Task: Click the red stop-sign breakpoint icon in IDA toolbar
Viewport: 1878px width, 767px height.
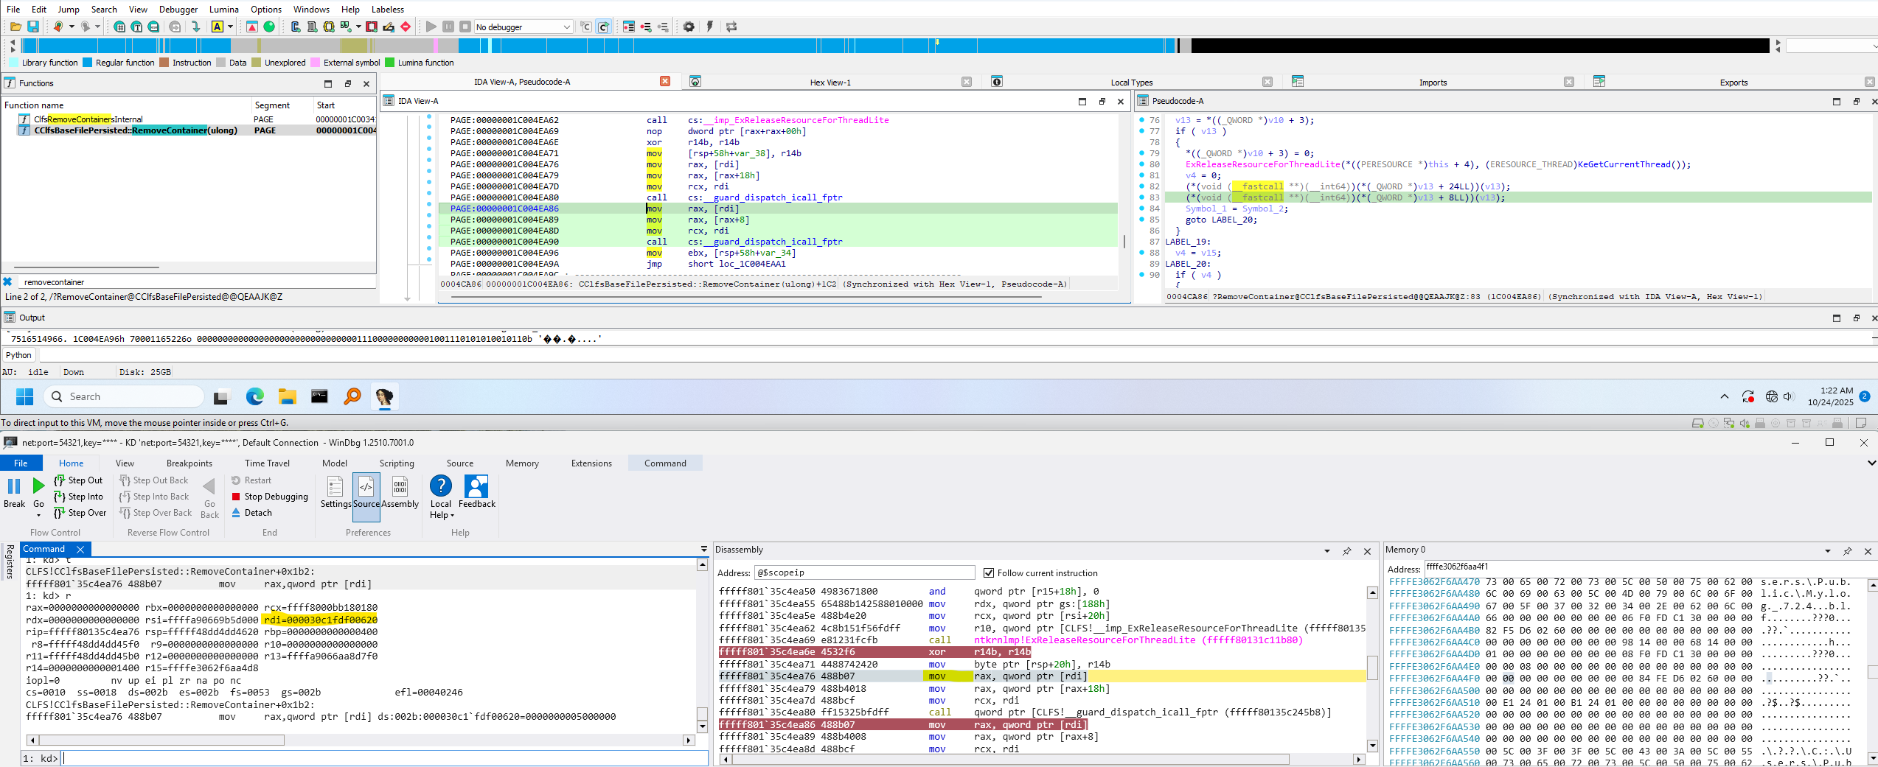Action: 405,27
